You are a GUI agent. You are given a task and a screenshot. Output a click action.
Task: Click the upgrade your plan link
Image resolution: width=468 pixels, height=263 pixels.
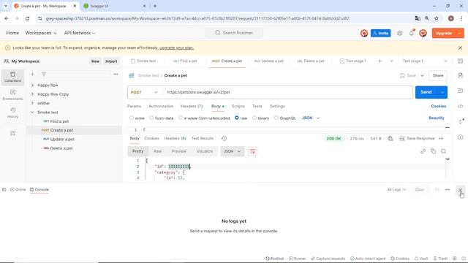[x=176, y=47]
